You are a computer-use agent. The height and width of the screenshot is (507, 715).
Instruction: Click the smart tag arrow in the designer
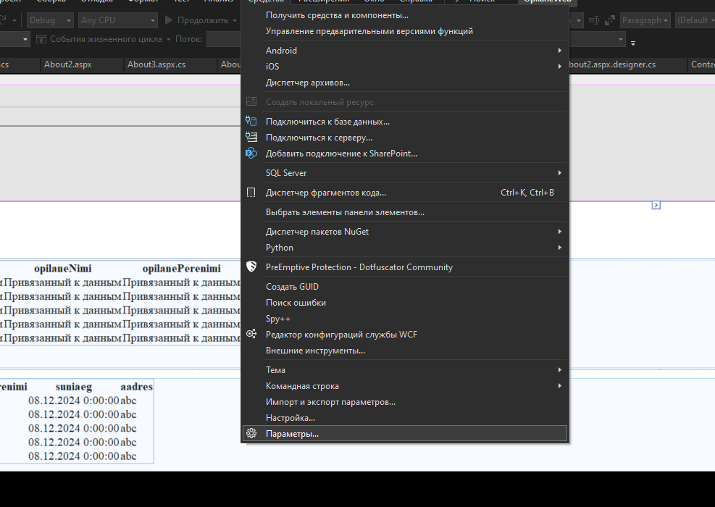pyautogui.click(x=656, y=205)
